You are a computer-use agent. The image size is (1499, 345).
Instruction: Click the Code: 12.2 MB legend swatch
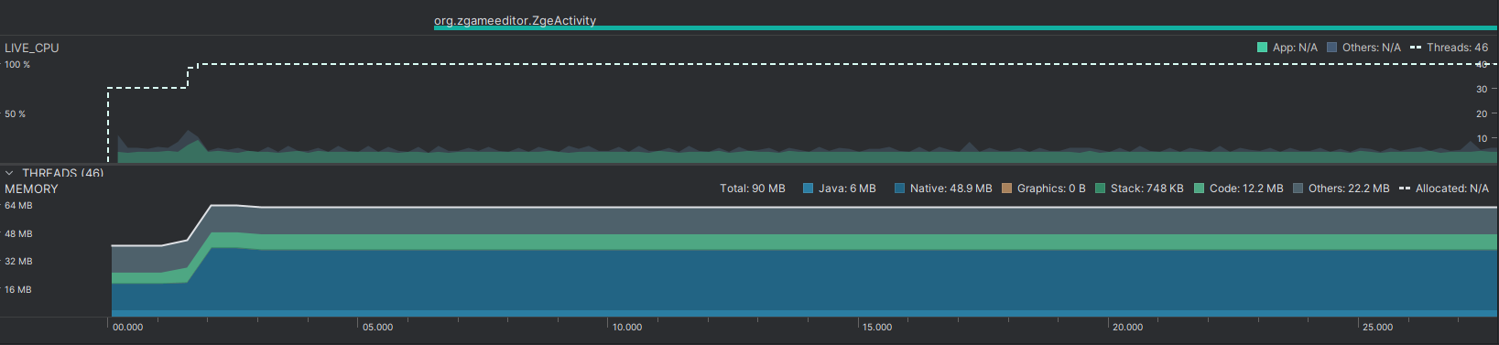pyautogui.click(x=1200, y=189)
